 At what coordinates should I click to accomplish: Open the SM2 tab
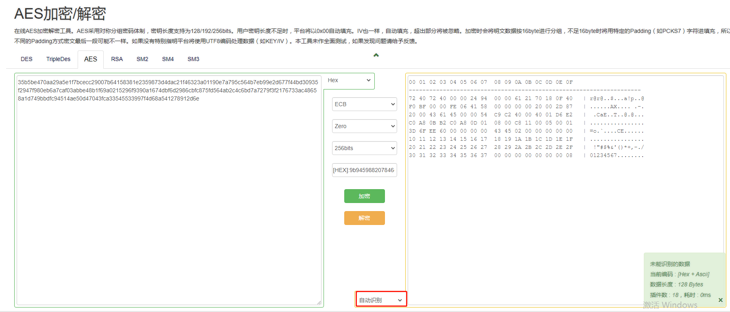[x=142, y=59]
